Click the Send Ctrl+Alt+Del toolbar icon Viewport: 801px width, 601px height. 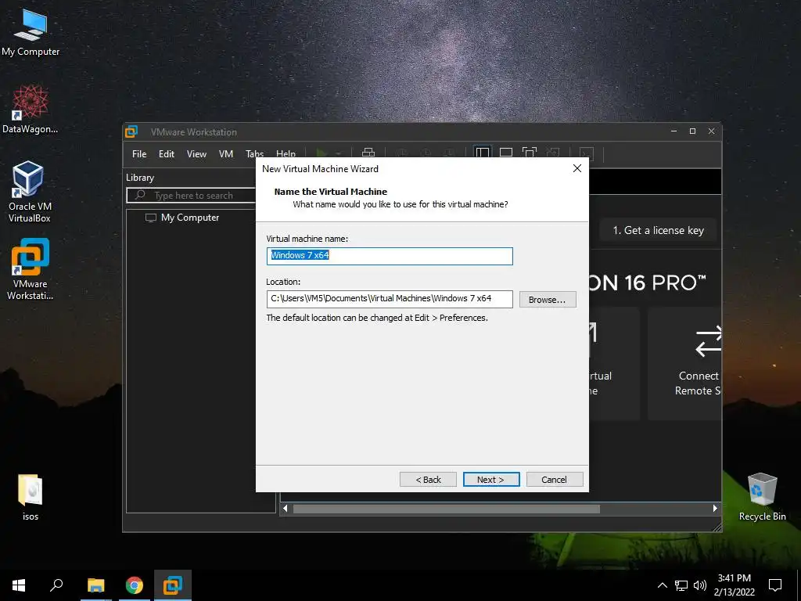click(368, 153)
